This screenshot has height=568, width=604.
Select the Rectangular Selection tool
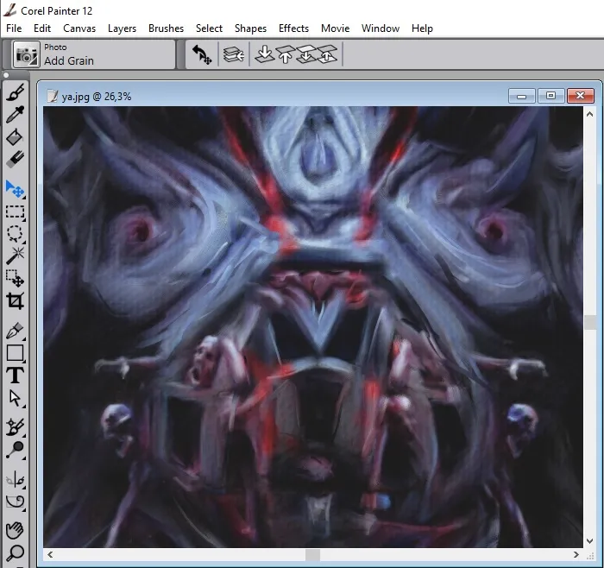(15, 211)
